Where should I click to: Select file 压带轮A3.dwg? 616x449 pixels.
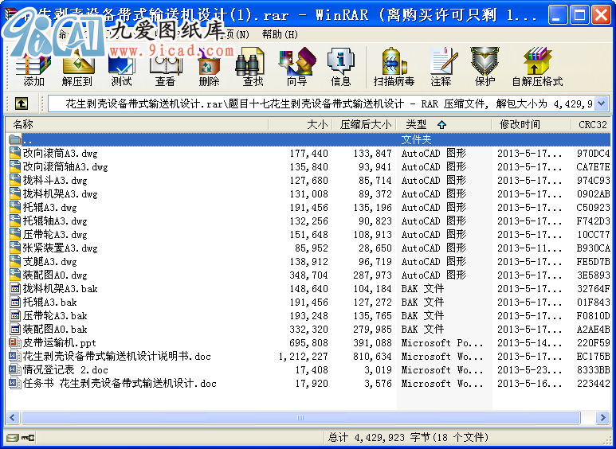(55, 234)
